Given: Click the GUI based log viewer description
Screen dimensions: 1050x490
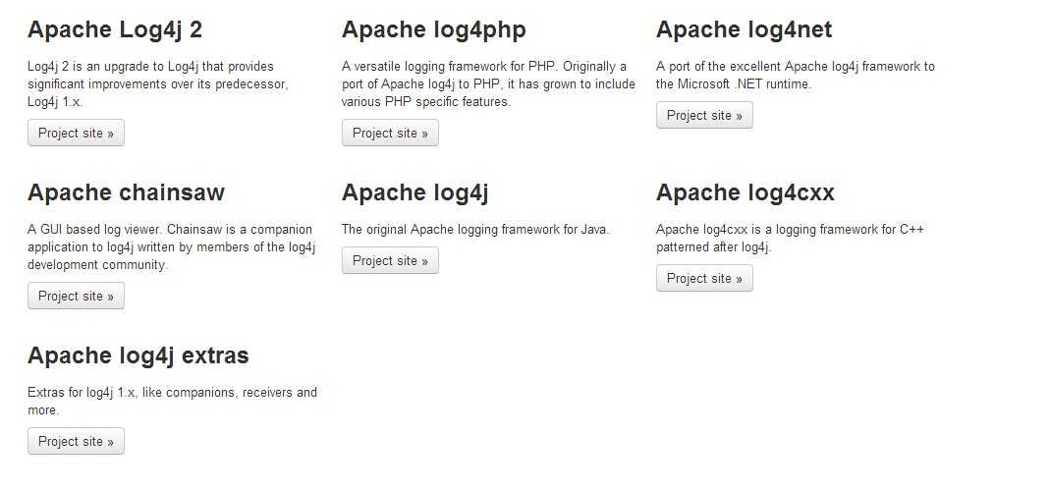Looking at the screenshot, I should click(172, 247).
